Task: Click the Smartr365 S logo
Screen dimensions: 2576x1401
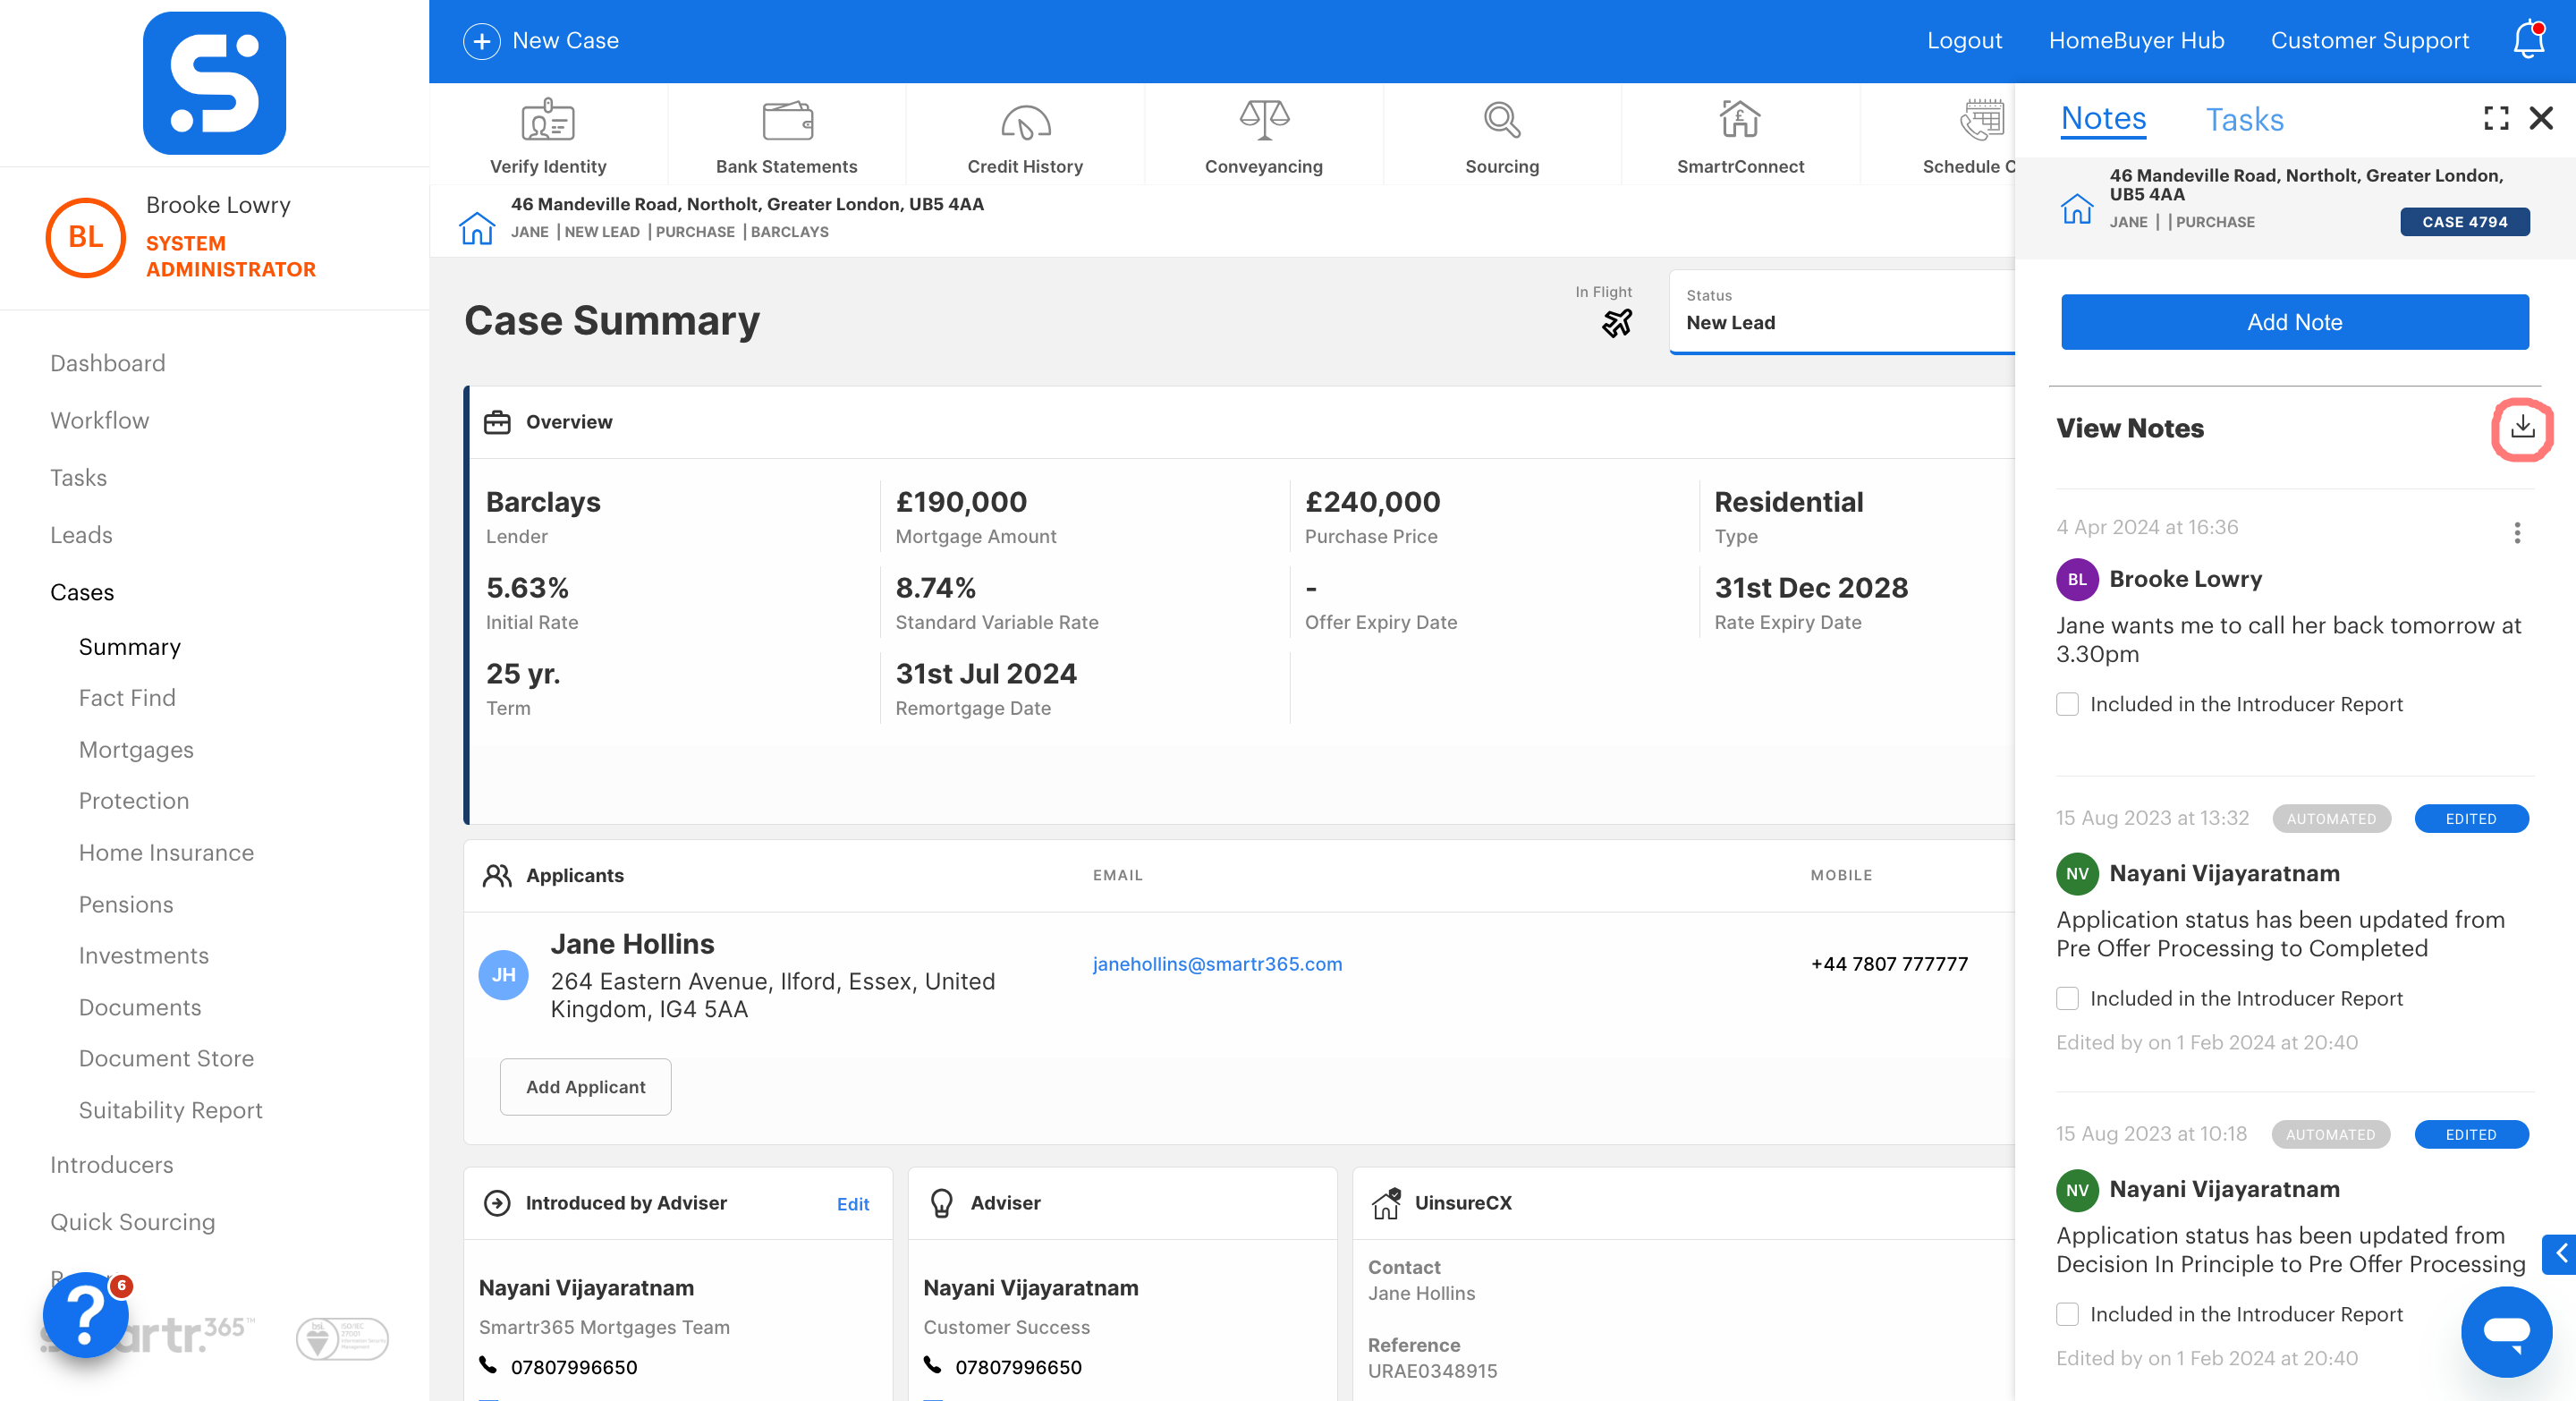Action: click(x=214, y=83)
